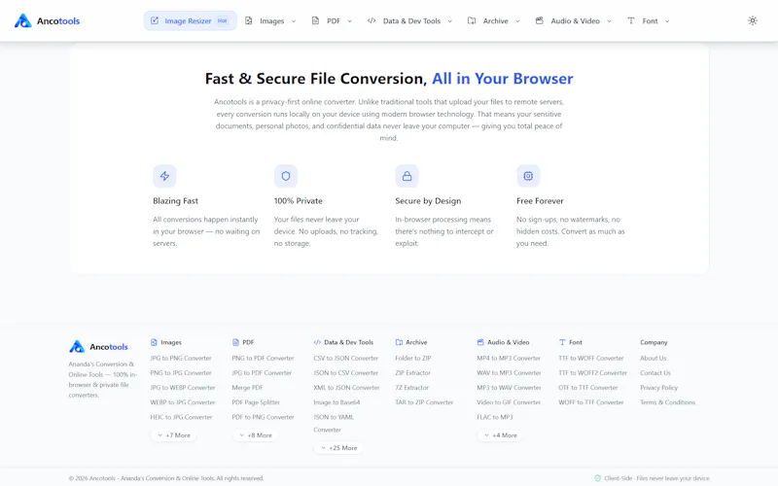Click the Font T icon in navbar
778x486 pixels.
click(630, 20)
